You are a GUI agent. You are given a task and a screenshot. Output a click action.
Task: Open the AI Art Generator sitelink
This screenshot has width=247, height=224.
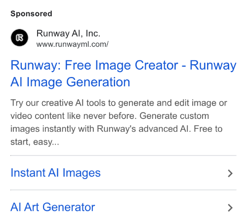tap(53, 207)
